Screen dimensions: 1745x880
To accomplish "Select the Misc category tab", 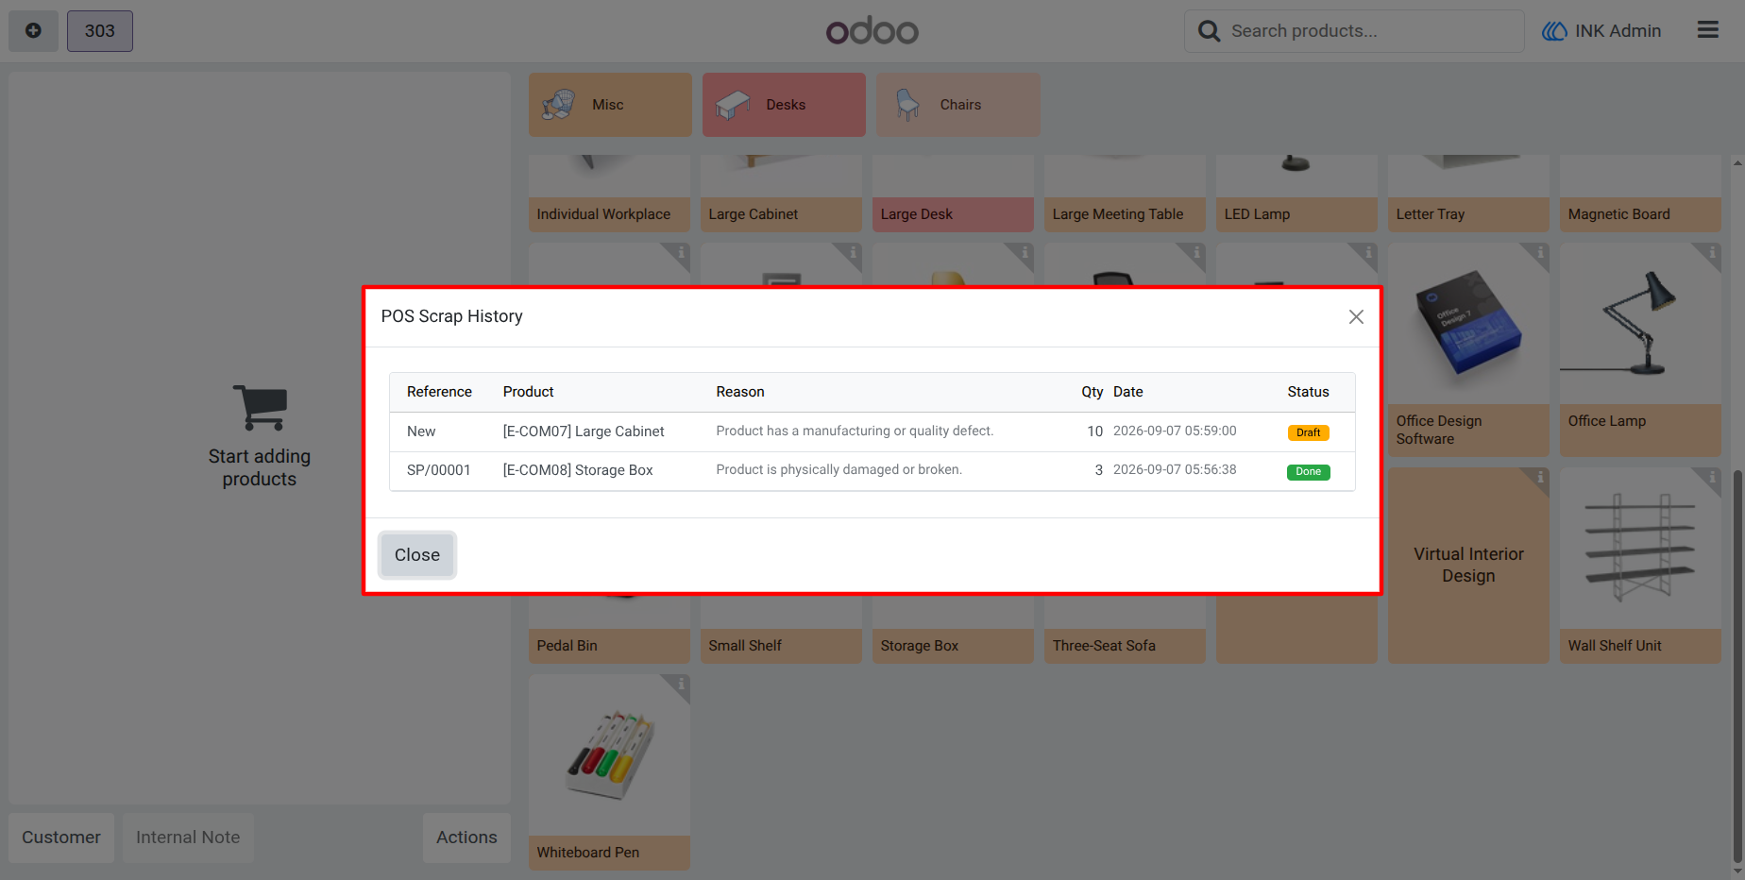I will (x=610, y=105).
